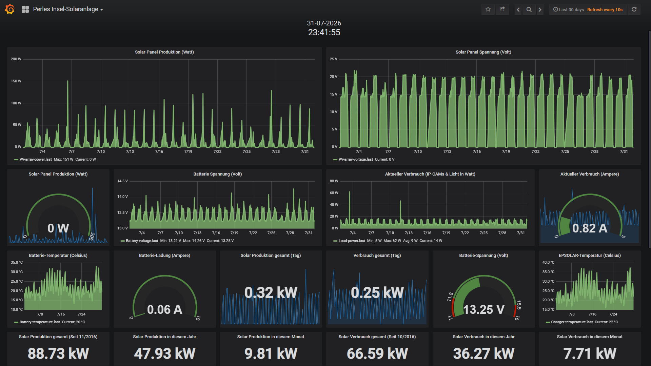This screenshot has height=366, width=651.
Task: Zoom out the time range
Action: pyautogui.click(x=529, y=9)
